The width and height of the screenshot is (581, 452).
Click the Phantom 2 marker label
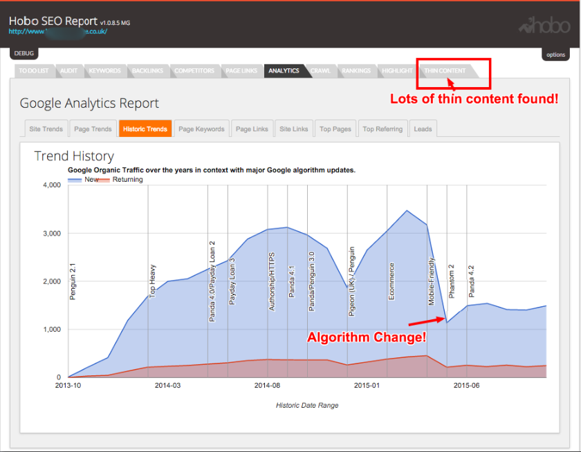pos(451,281)
